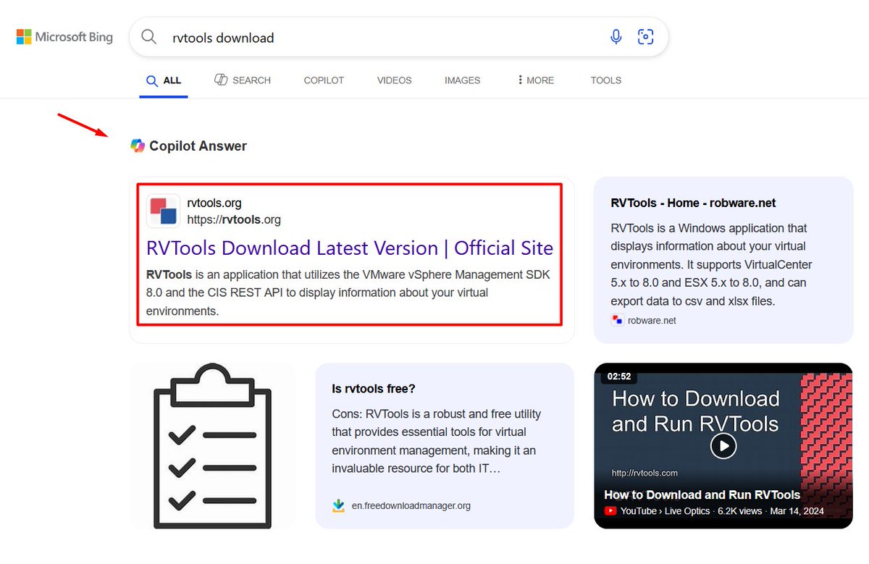Click the YouTube icon under the video result
Image resolution: width=869 pixels, height=564 pixels.
click(x=610, y=510)
